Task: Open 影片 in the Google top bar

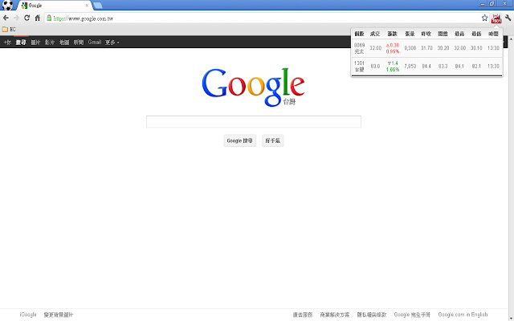Action: [50, 43]
